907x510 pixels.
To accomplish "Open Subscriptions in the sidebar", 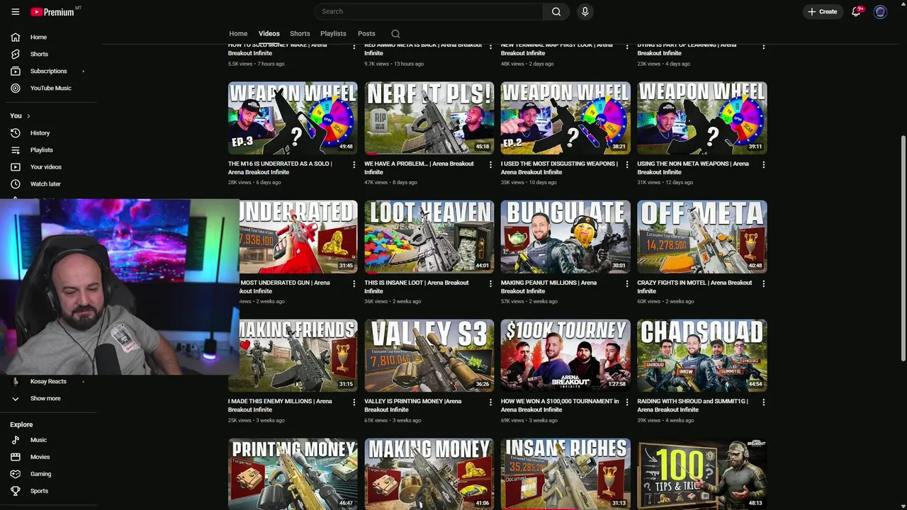I will point(47,71).
